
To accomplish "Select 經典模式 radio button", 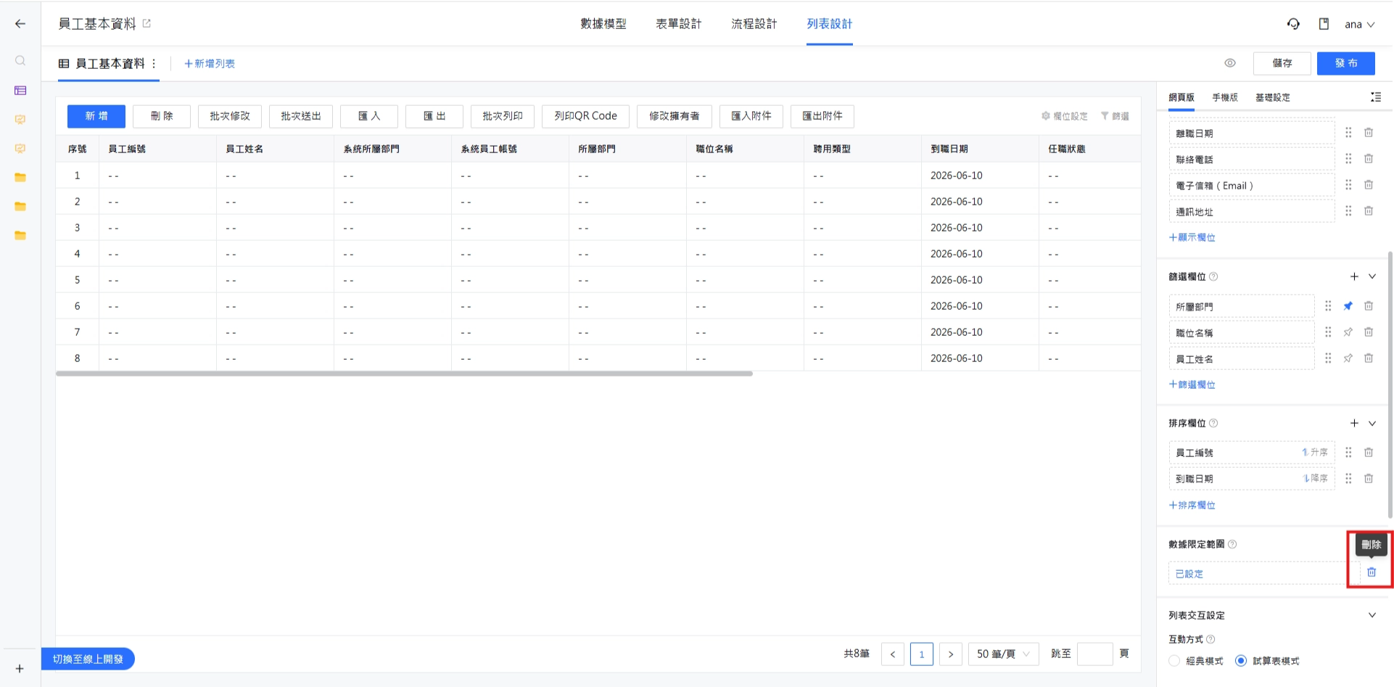I will [1175, 661].
